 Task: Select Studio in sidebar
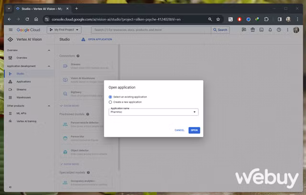(x=29, y=74)
